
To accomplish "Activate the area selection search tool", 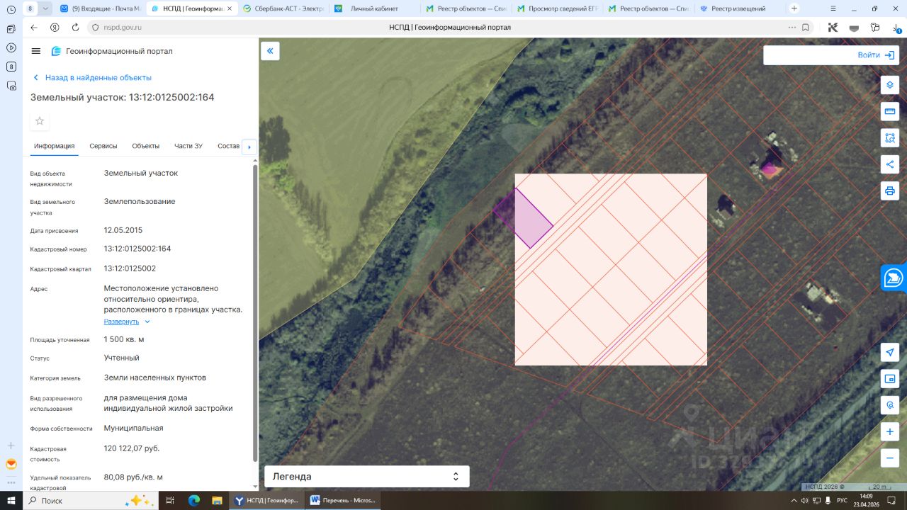I will [x=890, y=137].
